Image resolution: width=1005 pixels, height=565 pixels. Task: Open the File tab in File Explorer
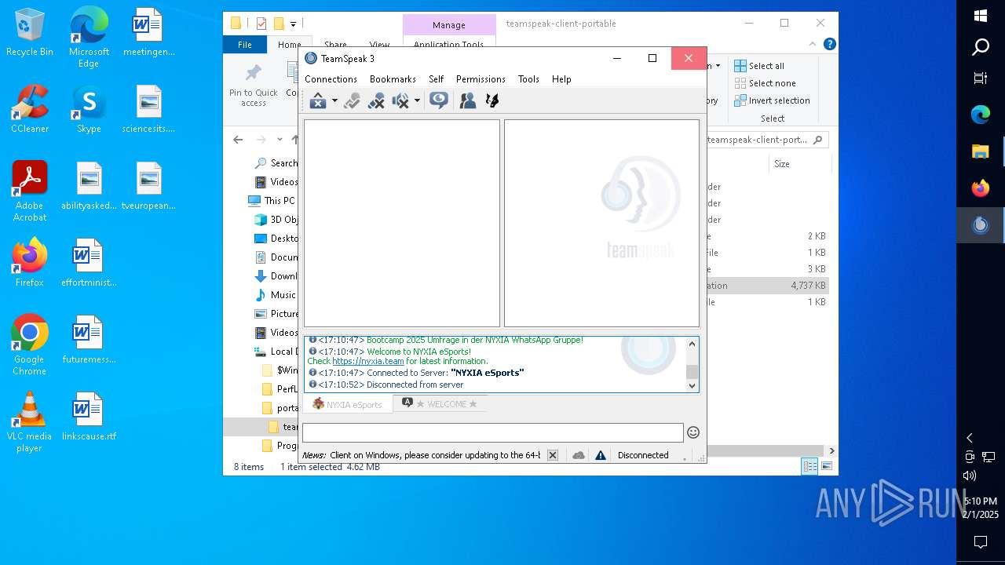(245, 45)
